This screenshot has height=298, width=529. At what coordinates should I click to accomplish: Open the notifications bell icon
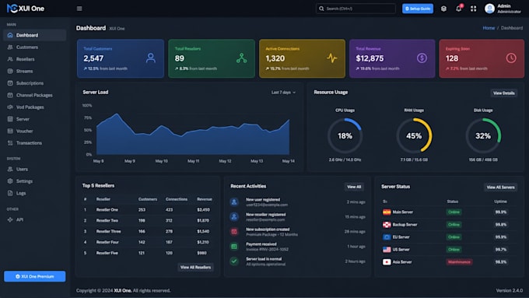pyautogui.click(x=458, y=9)
